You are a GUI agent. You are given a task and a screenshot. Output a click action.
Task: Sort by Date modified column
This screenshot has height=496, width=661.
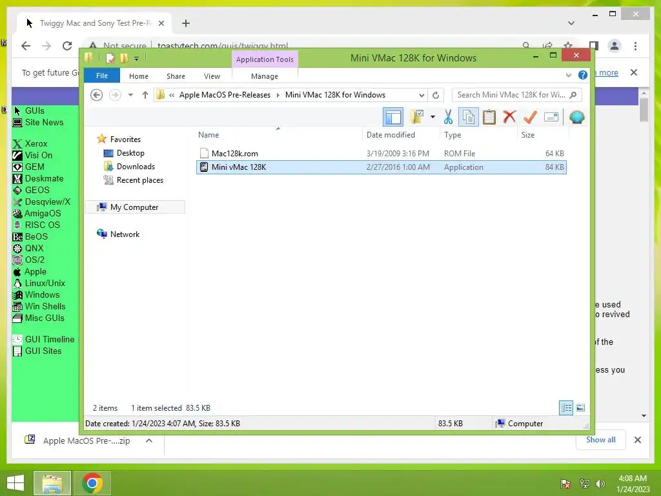pyautogui.click(x=391, y=135)
